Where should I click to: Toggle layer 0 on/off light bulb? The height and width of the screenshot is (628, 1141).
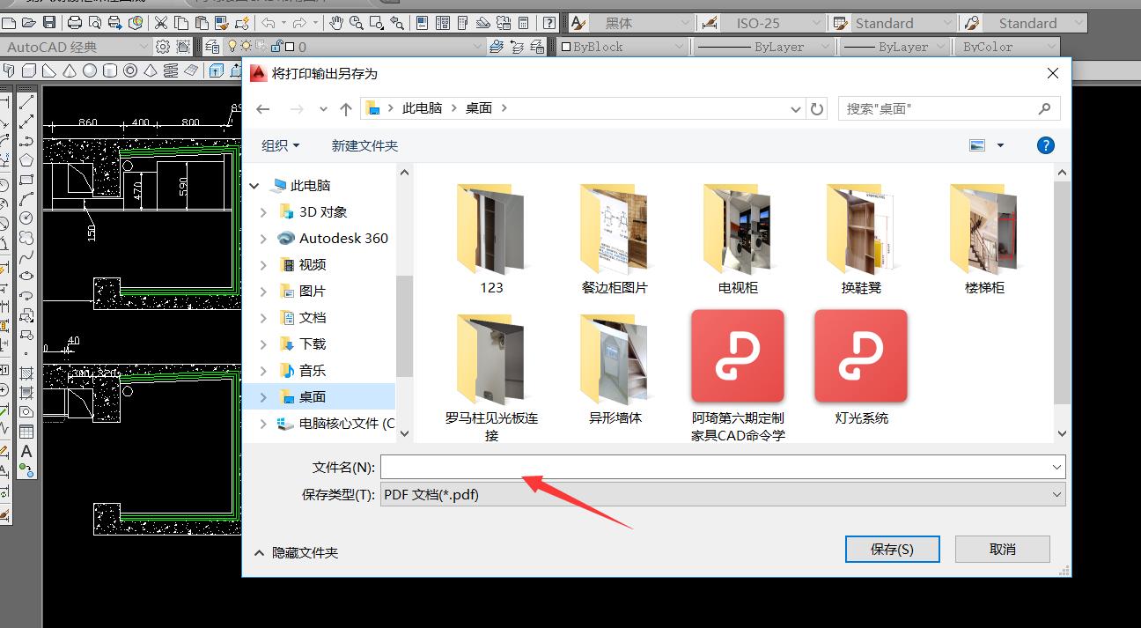(231, 45)
